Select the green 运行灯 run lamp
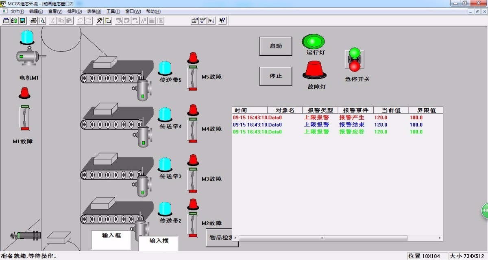 click(313, 42)
